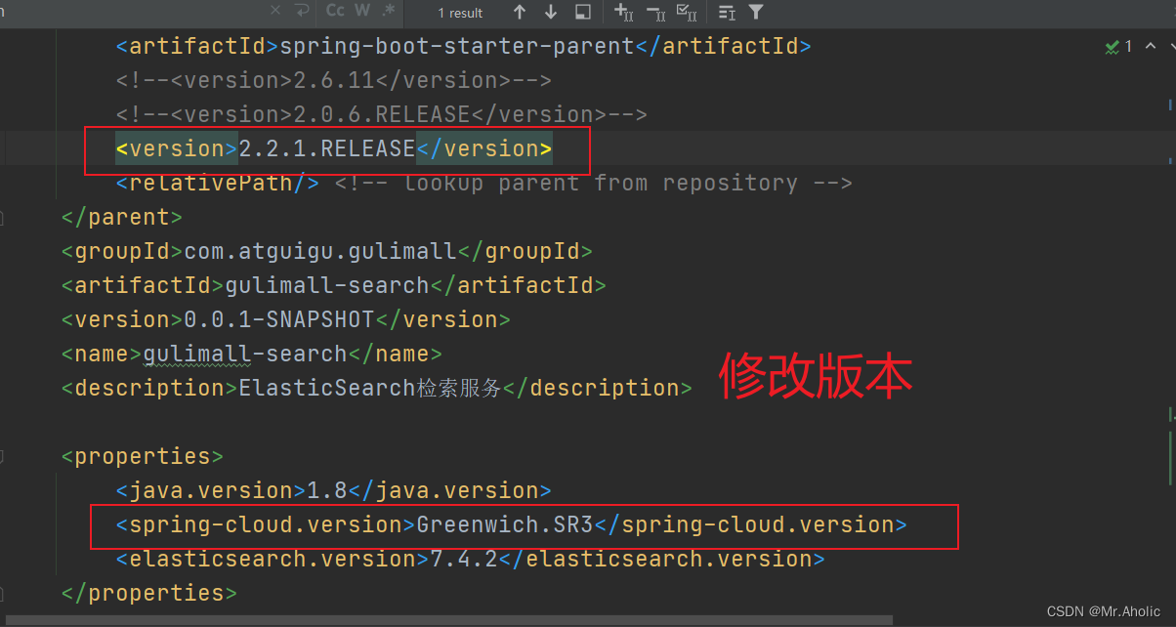Enable regex search mode
Image resolution: width=1176 pixels, height=627 pixels.
[x=387, y=13]
